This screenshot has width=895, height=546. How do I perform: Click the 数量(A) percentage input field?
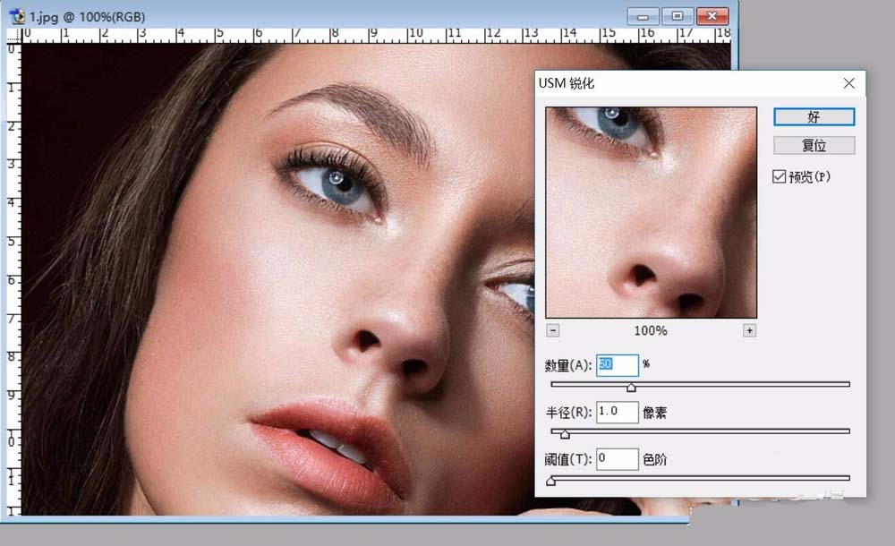(x=616, y=365)
